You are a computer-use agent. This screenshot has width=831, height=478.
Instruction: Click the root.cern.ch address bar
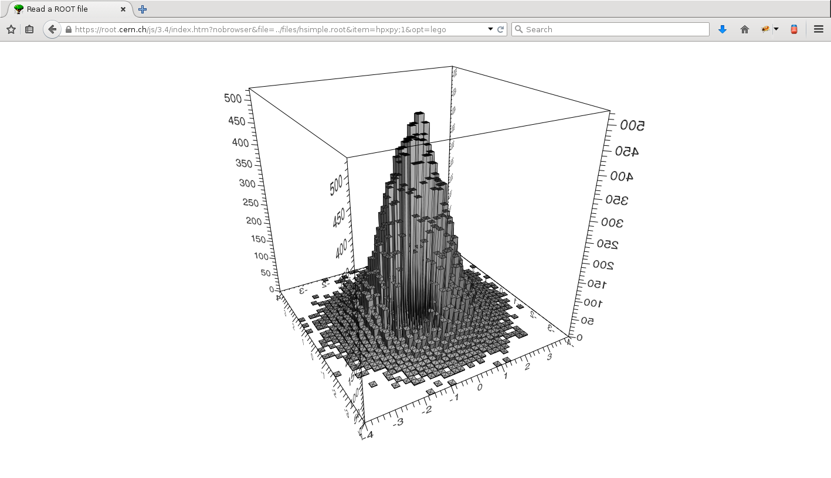276,29
